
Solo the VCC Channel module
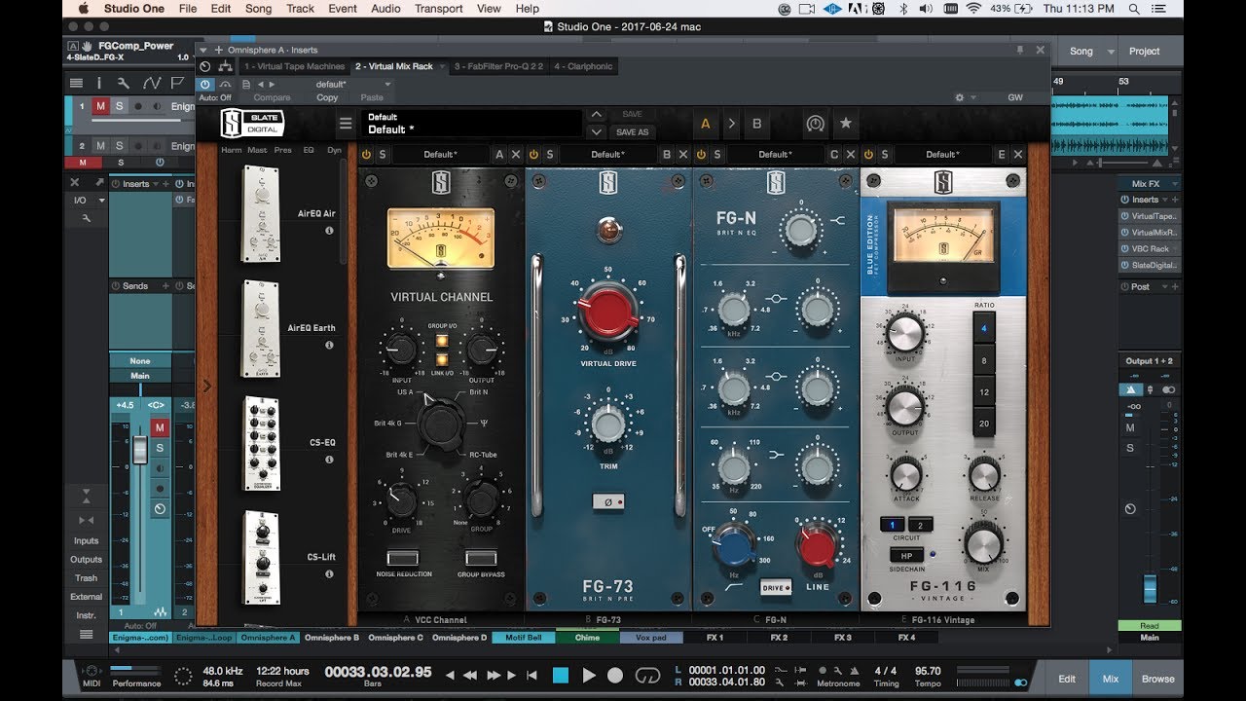tap(383, 155)
